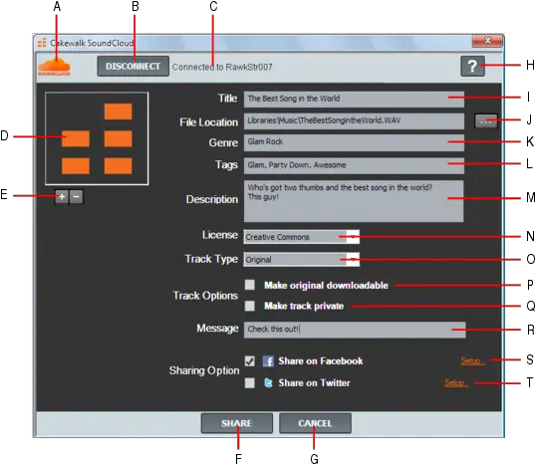Enable Make track private checkbox
This screenshot has height=464, width=535.
(x=250, y=306)
